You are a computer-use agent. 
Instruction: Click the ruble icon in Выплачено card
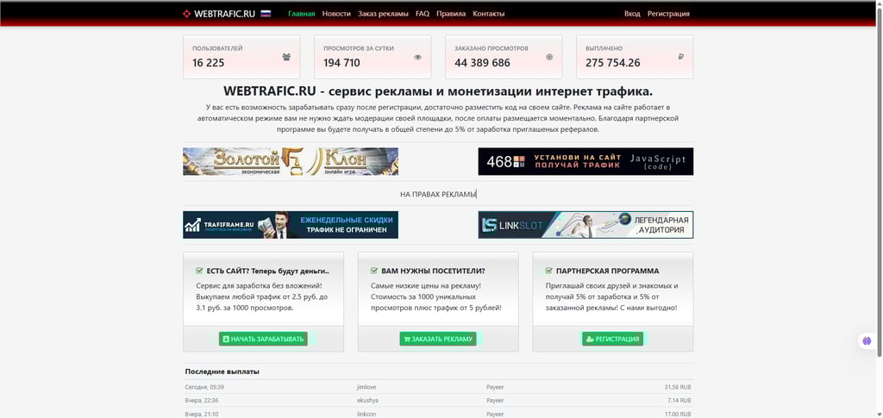click(681, 57)
